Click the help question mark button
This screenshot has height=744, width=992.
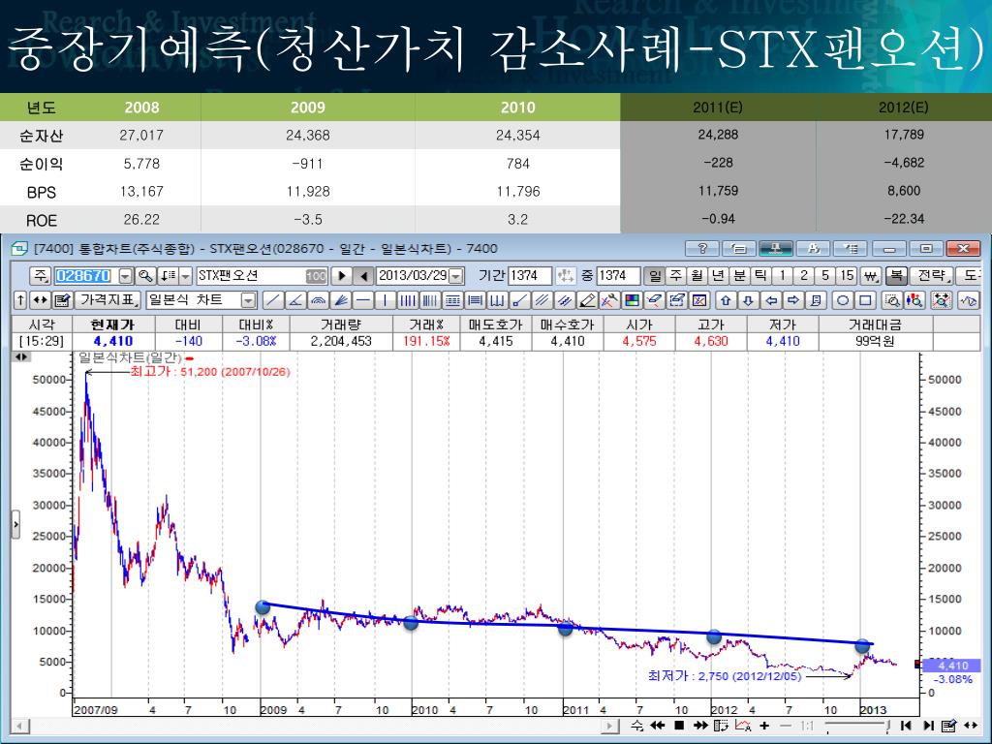coord(702,249)
